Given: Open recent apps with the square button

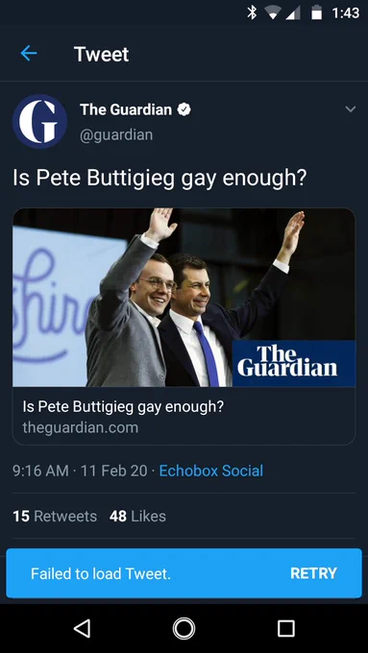Looking at the screenshot, I should point(286,628).
